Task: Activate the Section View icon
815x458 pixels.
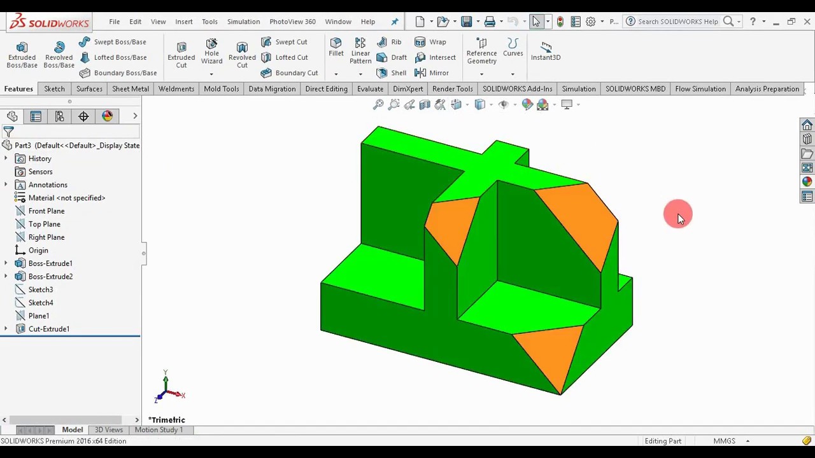Action: (425, 104)
